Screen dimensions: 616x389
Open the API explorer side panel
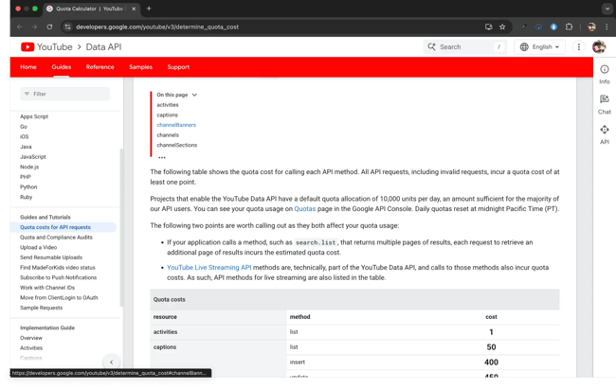pos(604,133)
